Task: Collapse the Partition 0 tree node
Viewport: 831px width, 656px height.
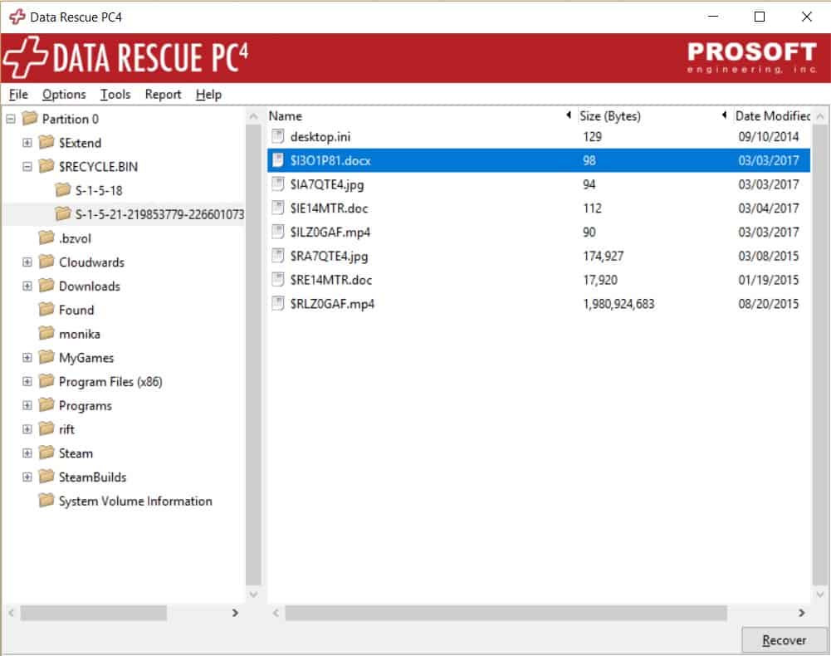Action: (x=11, y=119)
